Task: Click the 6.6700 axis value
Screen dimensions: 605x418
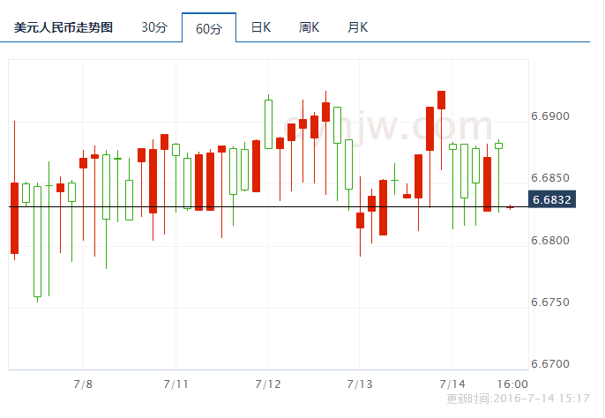Action: pos(550,364)
